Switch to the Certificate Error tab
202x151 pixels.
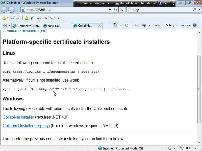[27, 26]
